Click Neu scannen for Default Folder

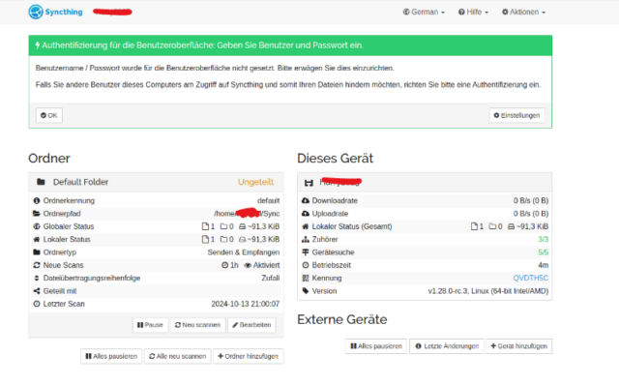pyautogui.click(x=197, y=325)
